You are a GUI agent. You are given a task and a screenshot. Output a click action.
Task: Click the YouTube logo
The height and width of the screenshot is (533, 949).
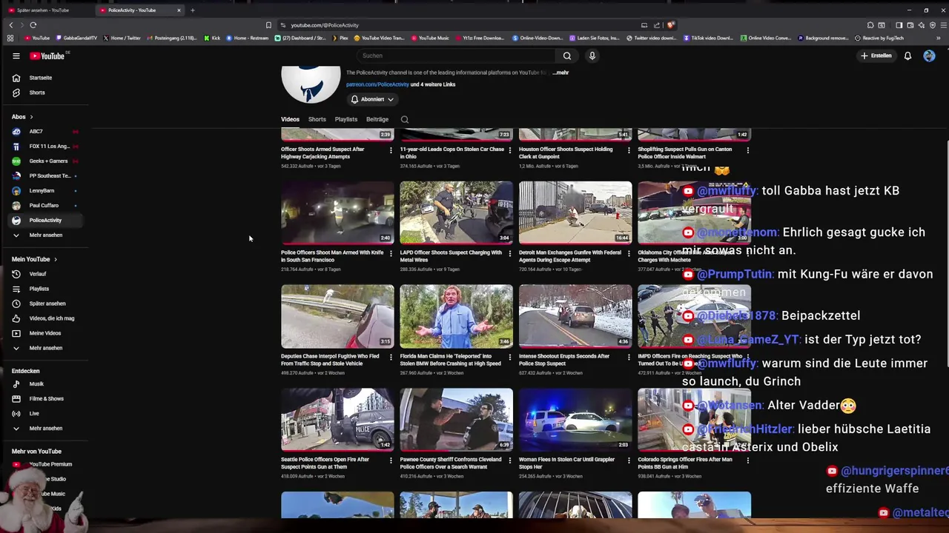[47, 56]
